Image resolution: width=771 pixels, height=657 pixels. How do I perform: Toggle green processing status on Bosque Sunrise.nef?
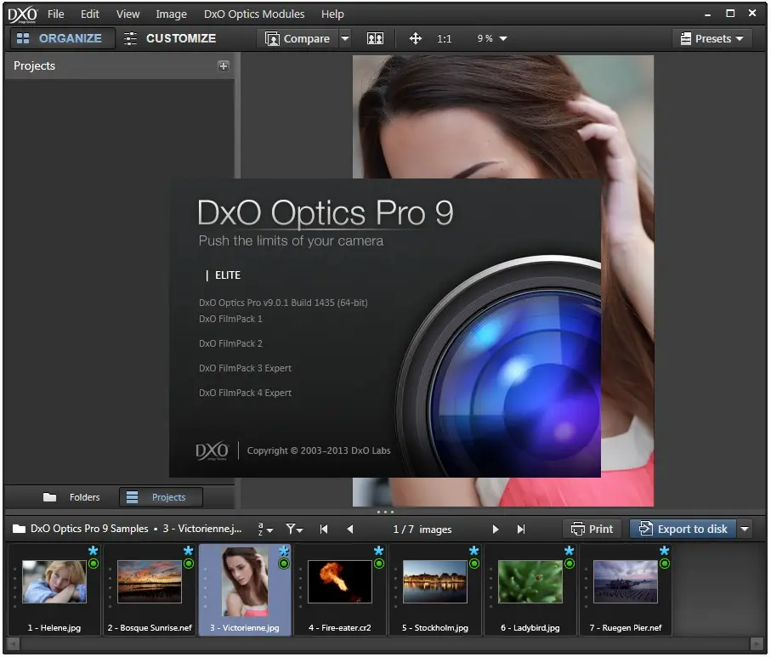[189, 564]
